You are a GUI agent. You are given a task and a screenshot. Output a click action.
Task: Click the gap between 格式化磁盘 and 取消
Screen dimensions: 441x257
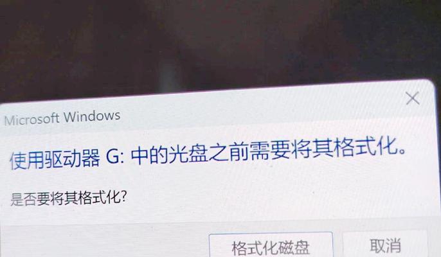(337, 244)
